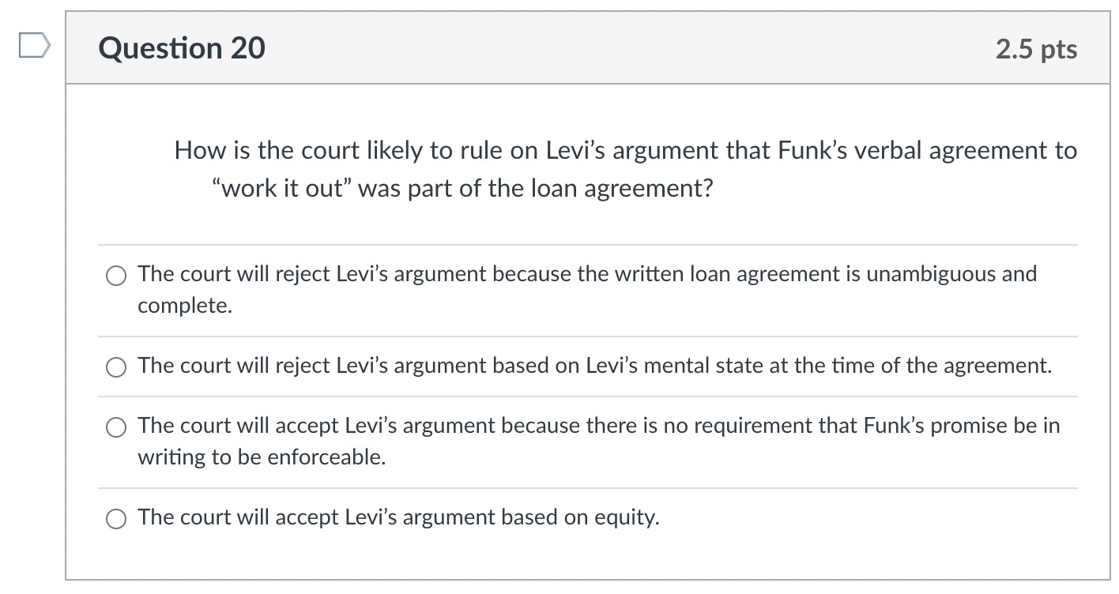This screenshot has width=1119, height=594.
Task: Click the question prompt about Funk's verbal agreement
Action: [624, 150]
